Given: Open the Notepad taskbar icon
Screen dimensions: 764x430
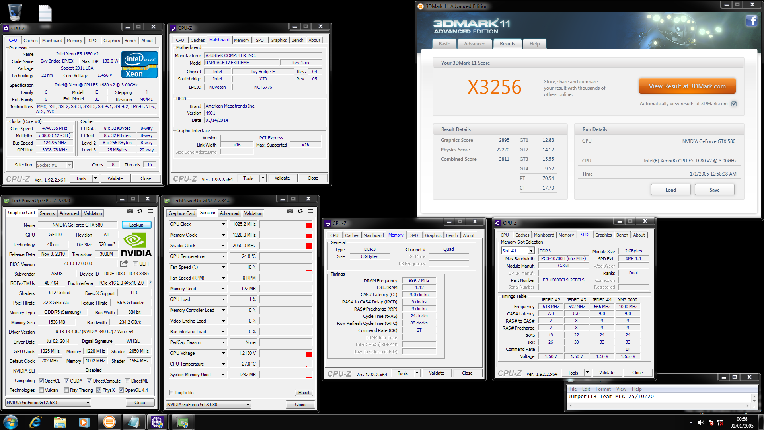Looking at the screenshot, I should [x=133, y=422].
